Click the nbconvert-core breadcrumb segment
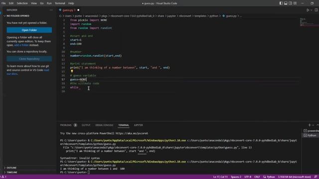319x179 pixels. point(133,16)
